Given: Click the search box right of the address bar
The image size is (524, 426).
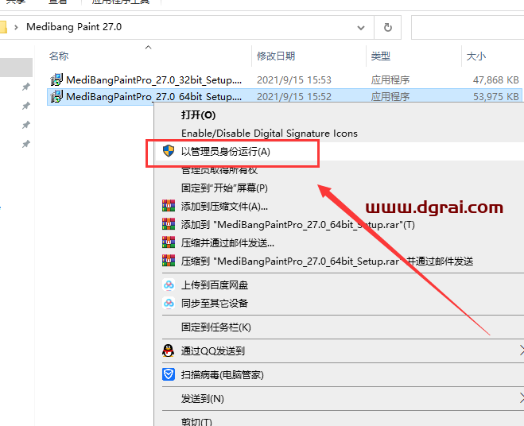Looking at the screenshot, I should click(468, 27).
